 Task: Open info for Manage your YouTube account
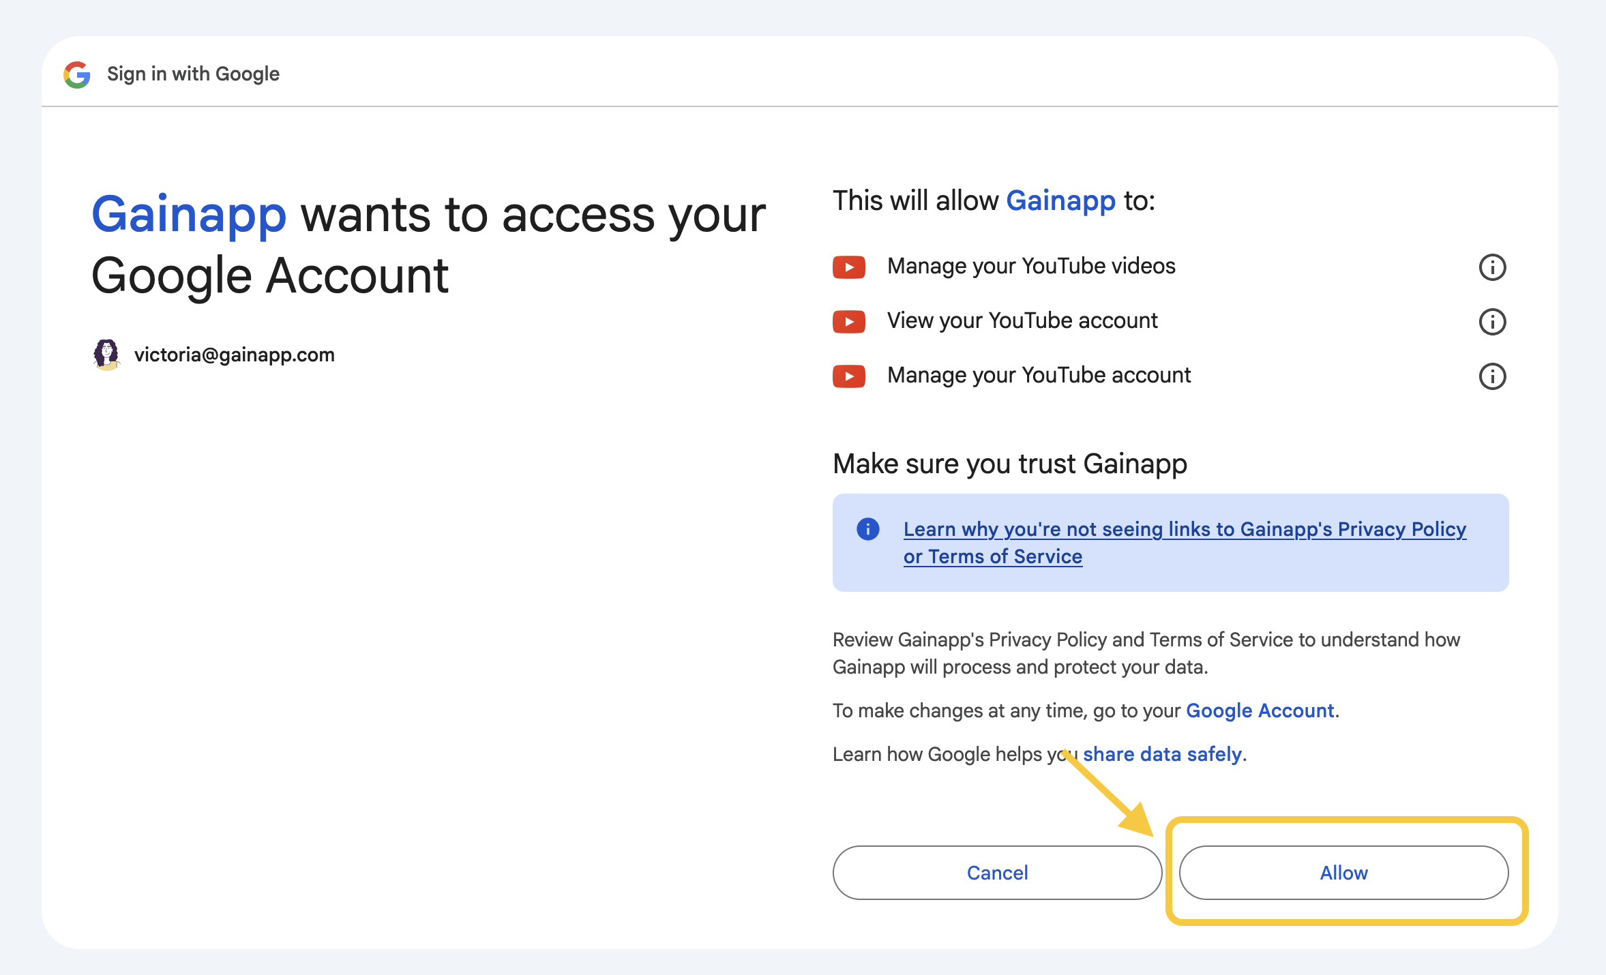(x=1492, y=376)
